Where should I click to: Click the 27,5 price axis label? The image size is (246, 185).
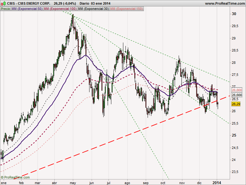[235, 75]
